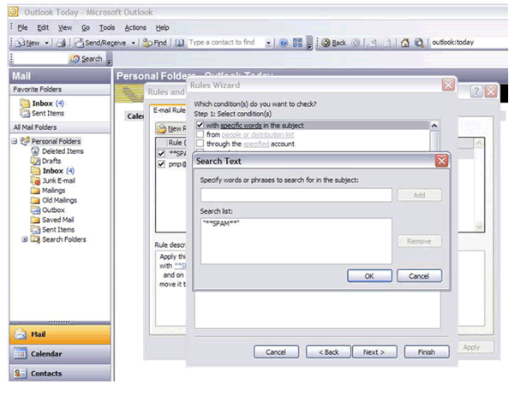Select the **SPAM** entry in Search list

pos(221,223)
